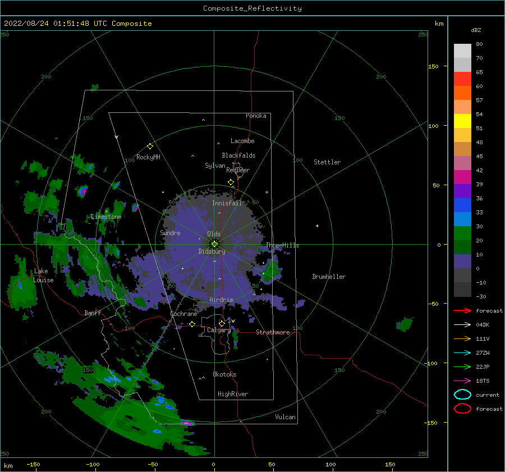Click the yellow diamond marker above Calgary
Viewport: 505px width, 472px height.
click(x=222, y=323)
